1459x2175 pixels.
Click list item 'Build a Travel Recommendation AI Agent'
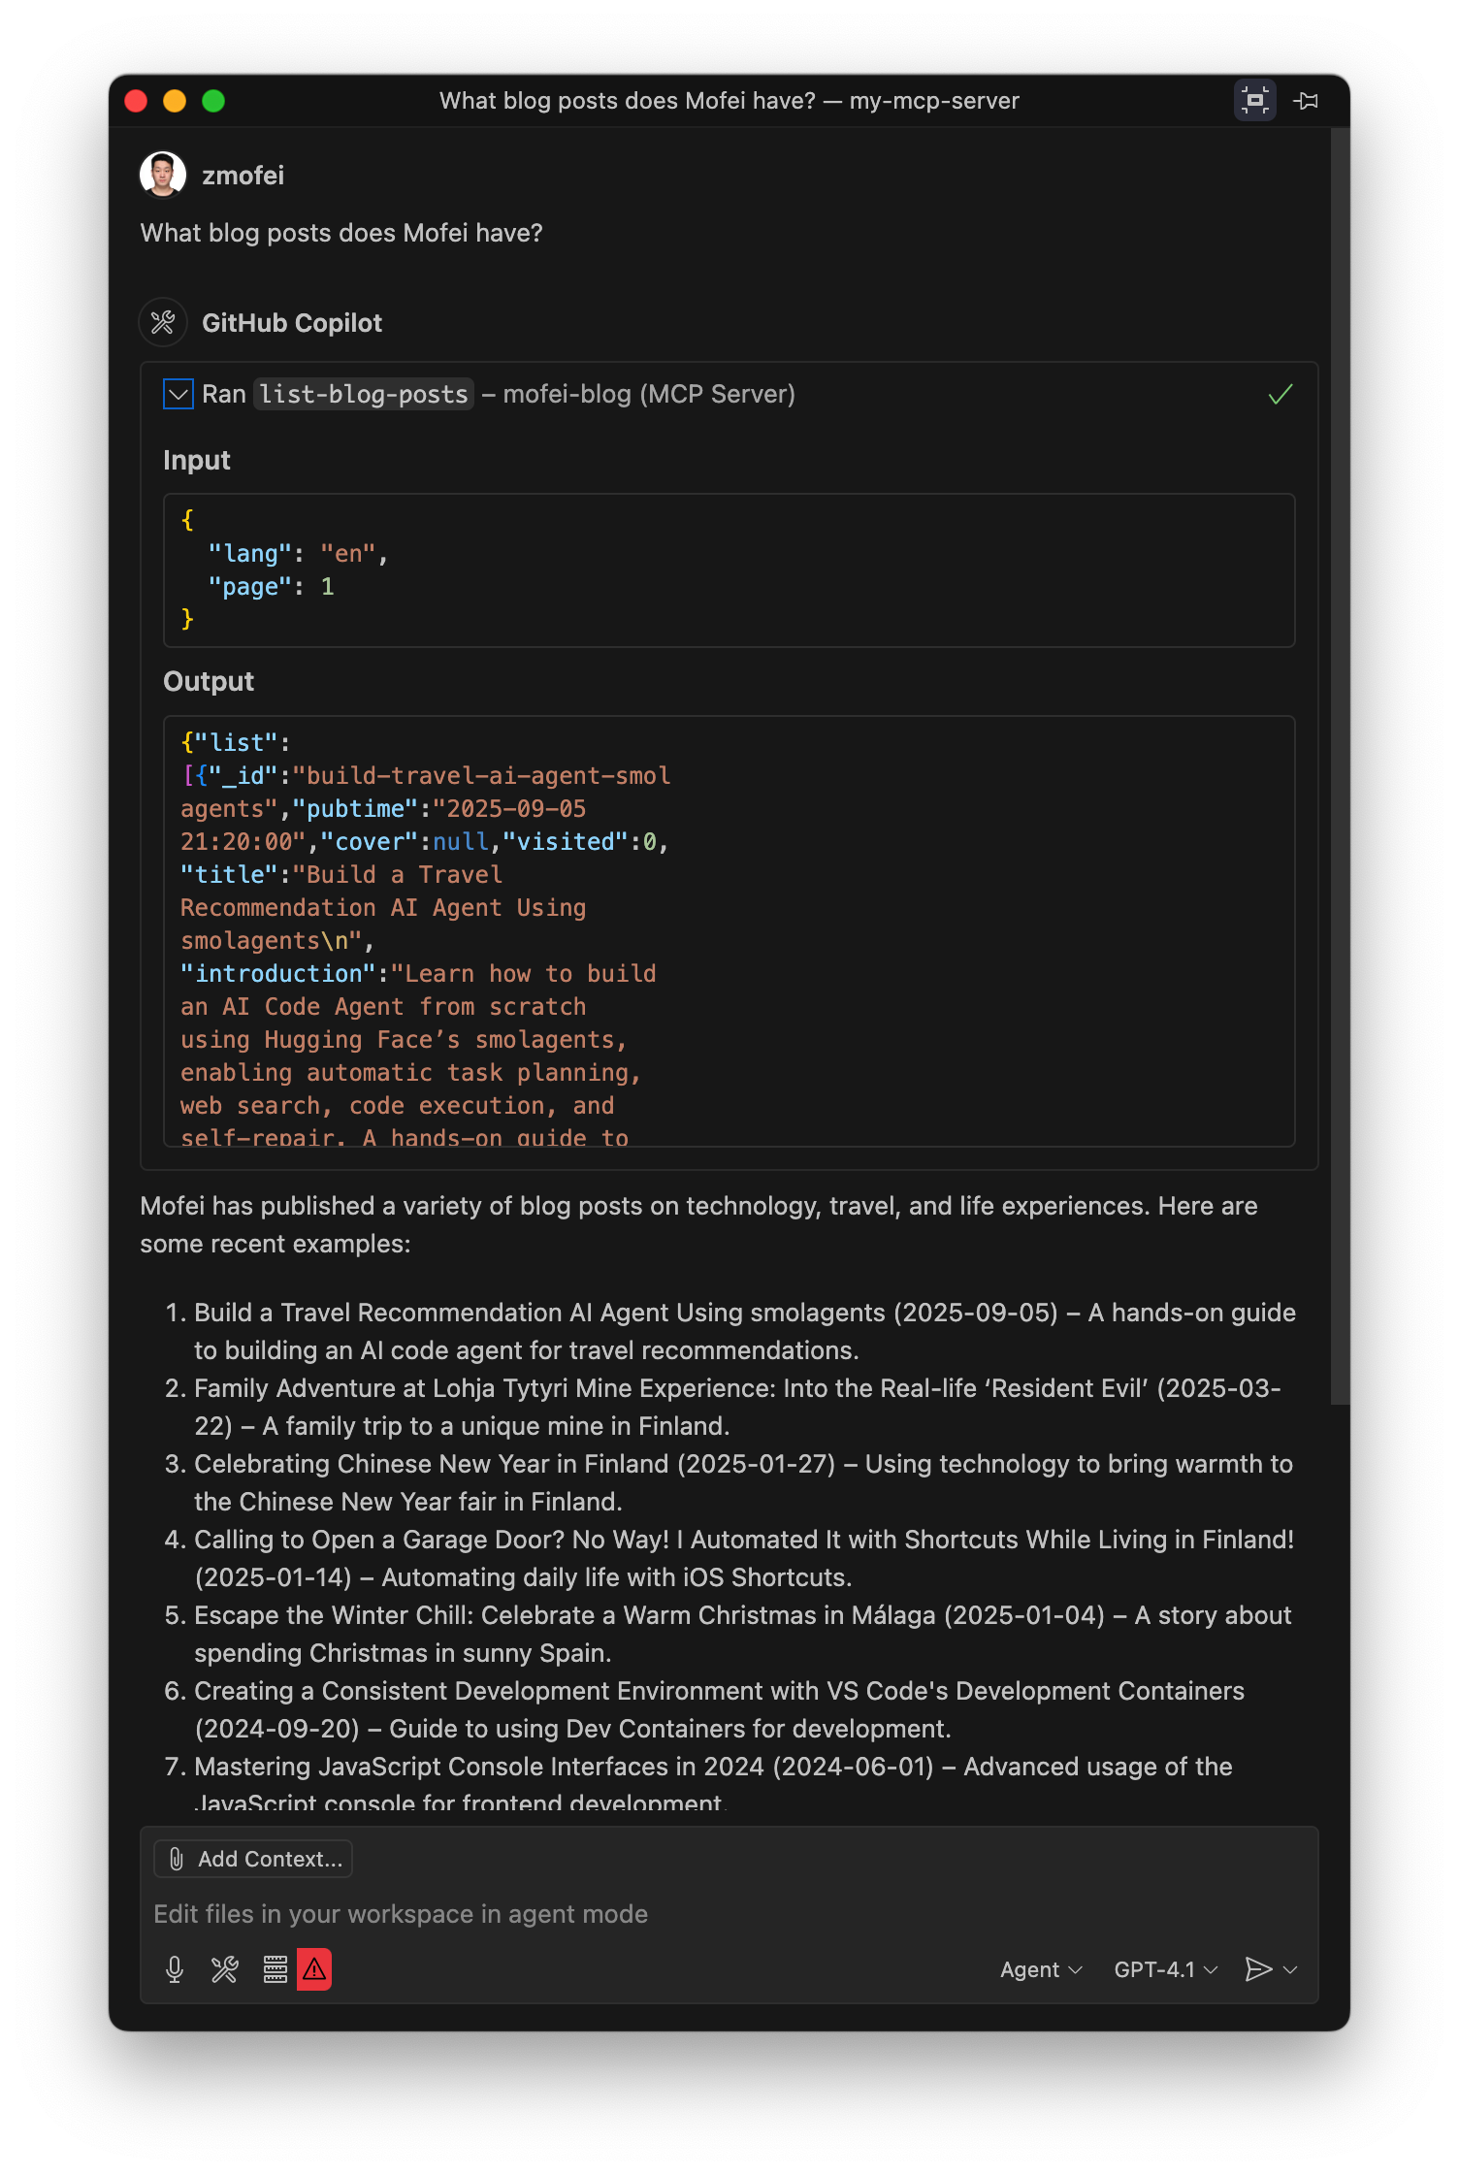pyautogui.click(x=745, y=1331)
